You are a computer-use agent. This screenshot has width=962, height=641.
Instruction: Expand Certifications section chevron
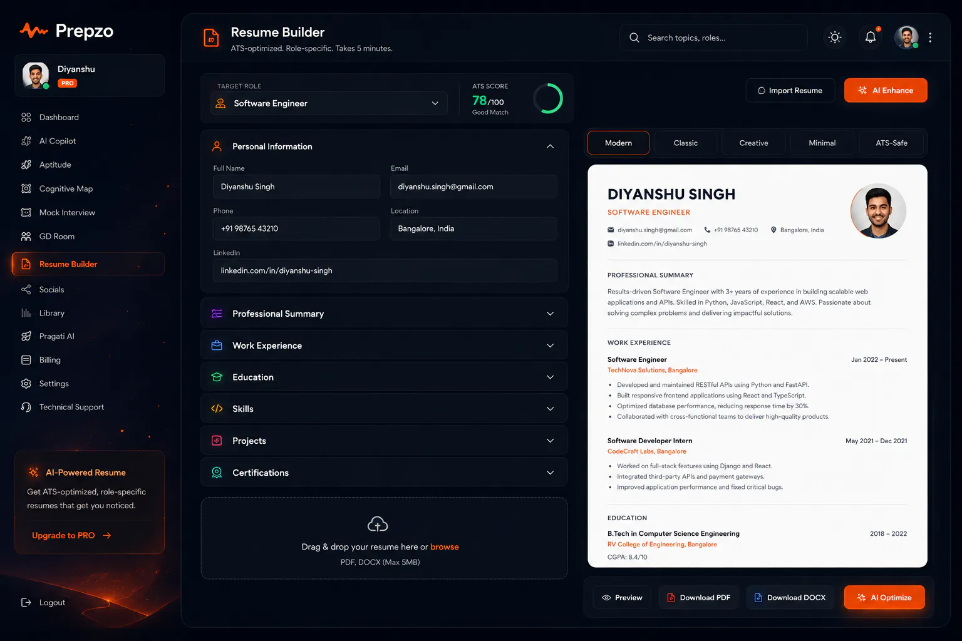[x=550, y=473]
